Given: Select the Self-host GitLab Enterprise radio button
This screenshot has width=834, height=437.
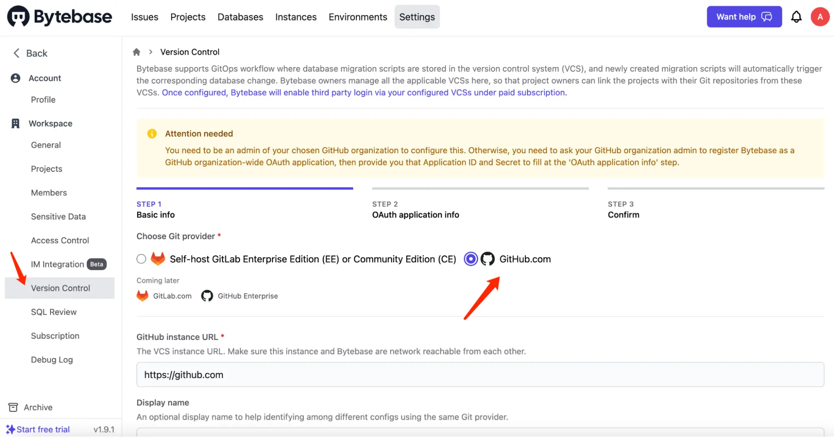Looking at the screenshot, I should point(141,259).
